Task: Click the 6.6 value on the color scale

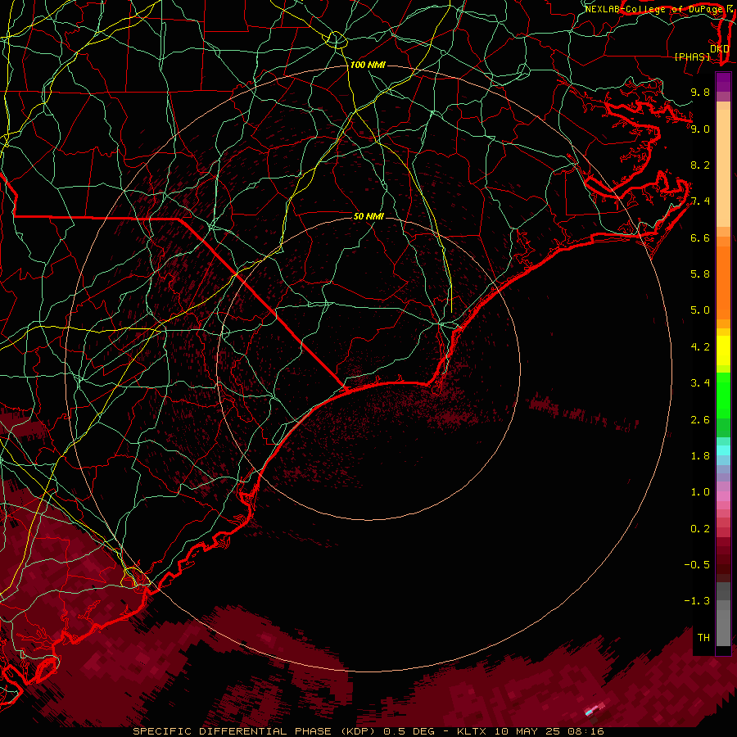Action: tap(700, 237)
